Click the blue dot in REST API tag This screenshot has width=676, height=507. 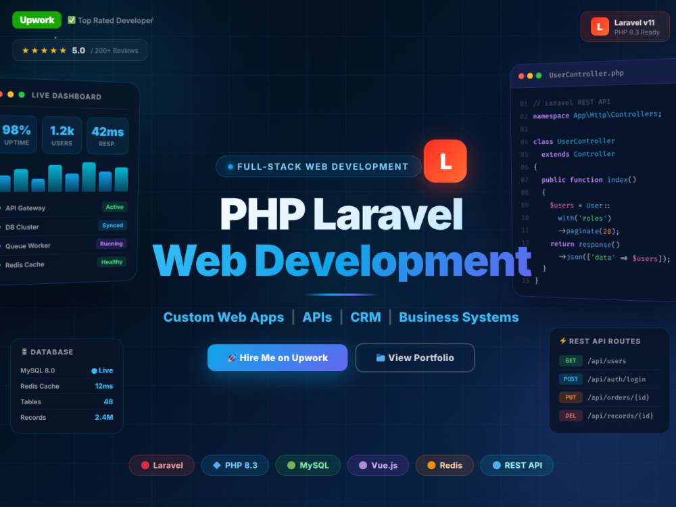[x=497, y=465]
